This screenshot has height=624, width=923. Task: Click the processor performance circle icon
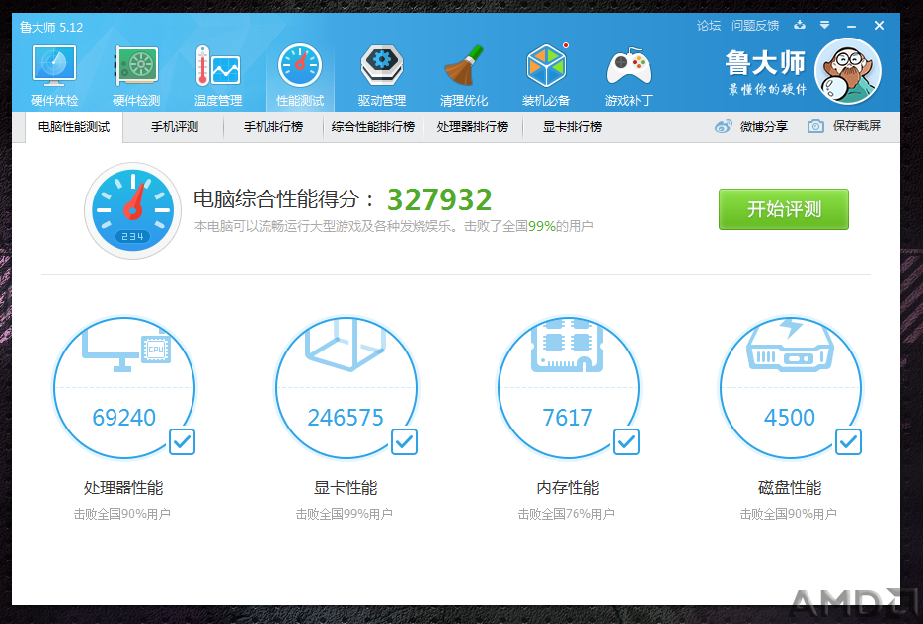pos(124,387)
